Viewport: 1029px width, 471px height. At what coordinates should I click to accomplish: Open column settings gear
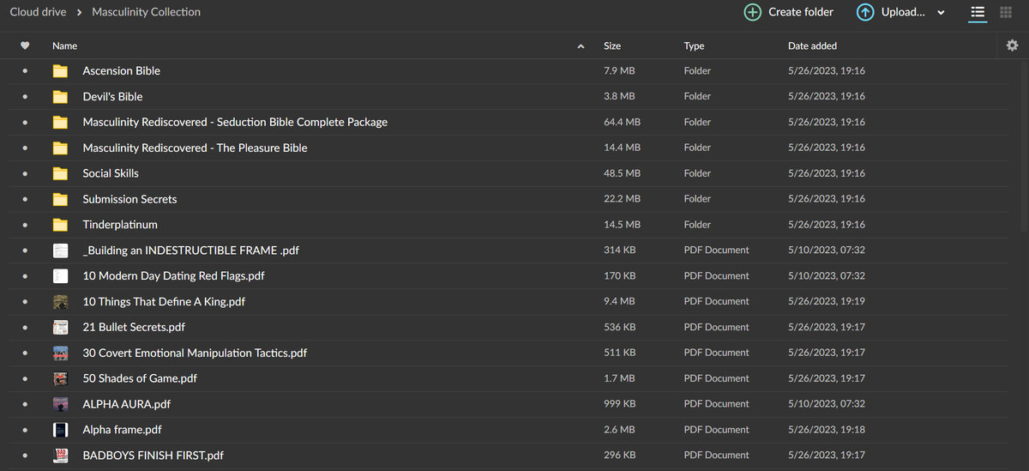pyautogui.click(x=1013, y=45)
